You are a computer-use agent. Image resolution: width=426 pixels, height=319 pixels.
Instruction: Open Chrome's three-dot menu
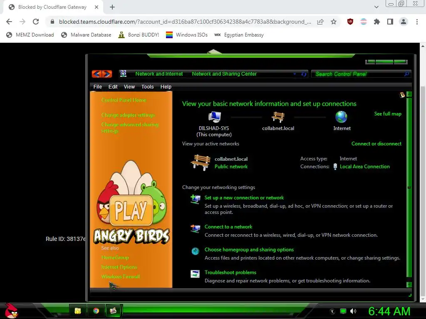coord(417,22)
